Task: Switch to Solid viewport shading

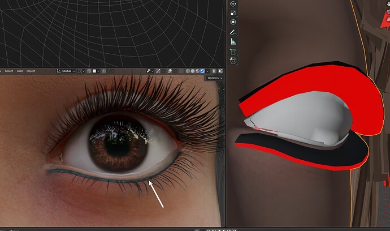Action: coord(193,71)
